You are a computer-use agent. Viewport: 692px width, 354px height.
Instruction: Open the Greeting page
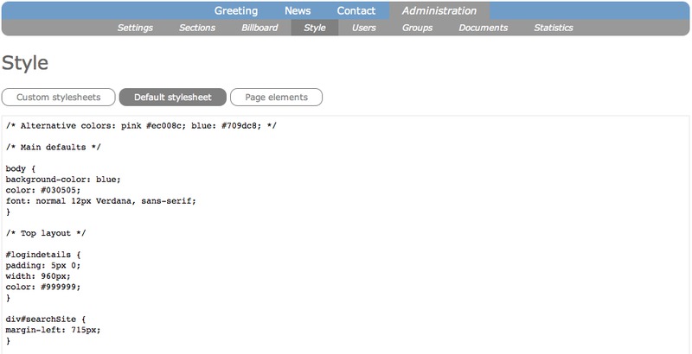tap(236, 11)
